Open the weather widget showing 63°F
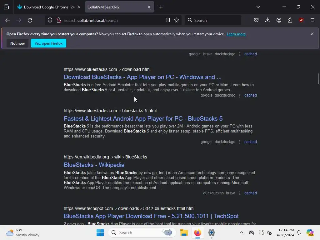The image size is (320, 240). click(22, 232)
